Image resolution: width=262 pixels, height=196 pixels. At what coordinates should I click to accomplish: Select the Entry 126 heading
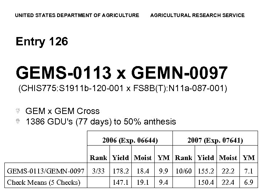(x=42, y=42)
